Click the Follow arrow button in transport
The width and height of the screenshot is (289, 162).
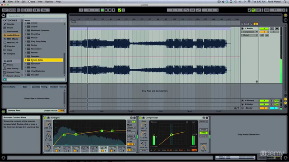[81, 10]
